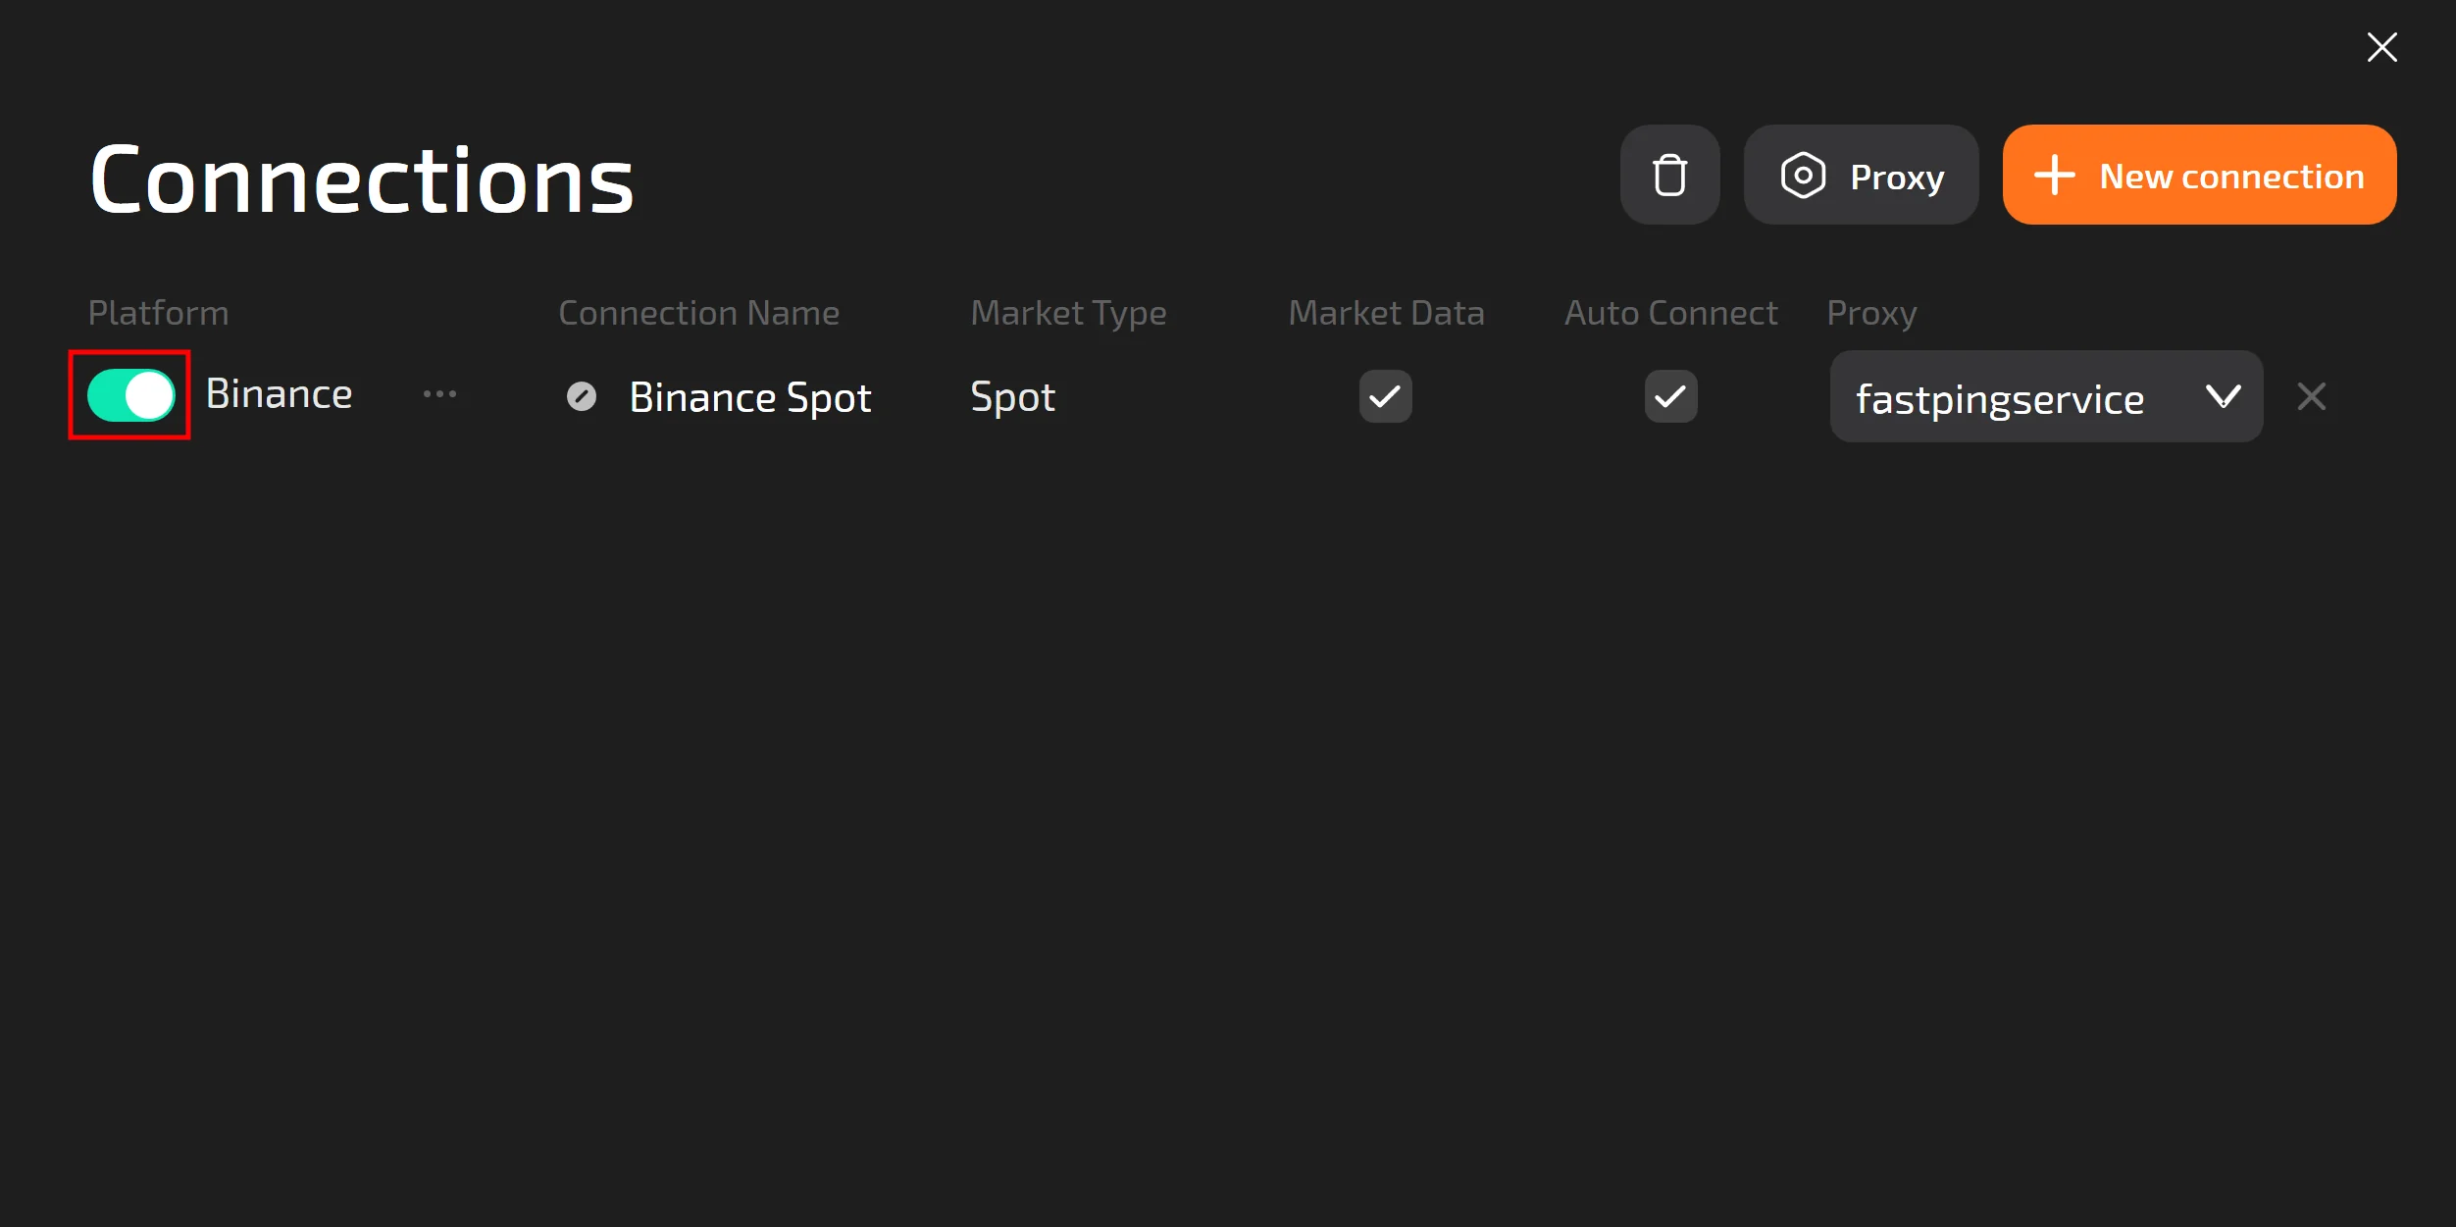2456x1227 pixels.
Task: Click the Spot market type value
Action: tap(1012, 397)
